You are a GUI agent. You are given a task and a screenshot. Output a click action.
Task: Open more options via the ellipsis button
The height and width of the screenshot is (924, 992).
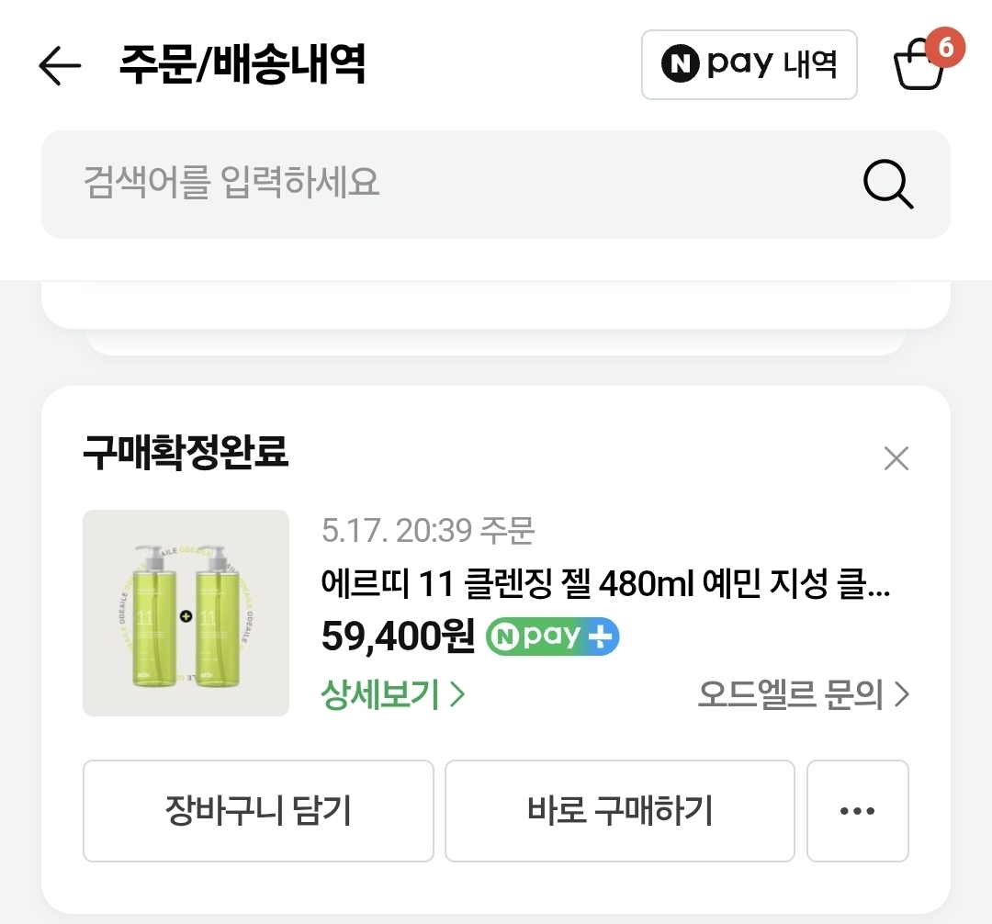coord(857,811)
